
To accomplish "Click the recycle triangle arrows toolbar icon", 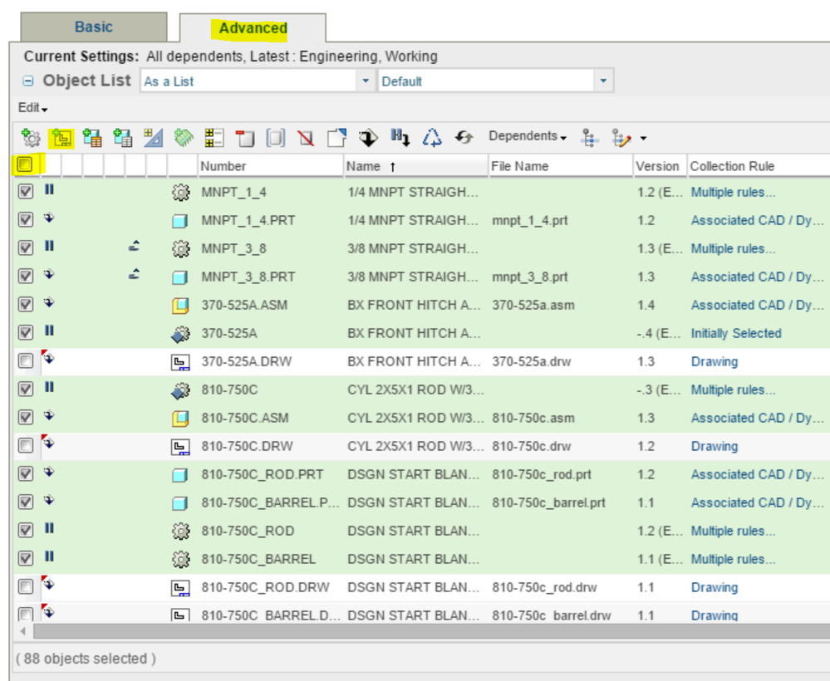I will pos(432,138).
